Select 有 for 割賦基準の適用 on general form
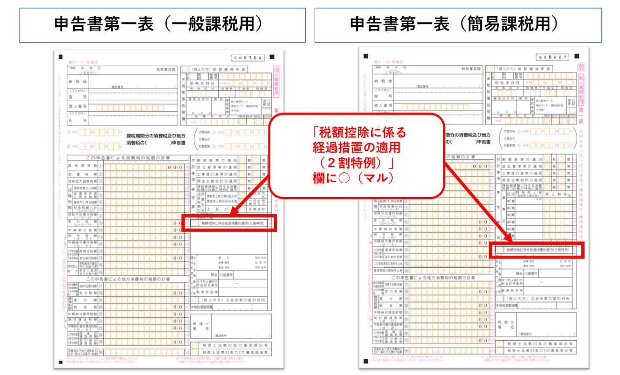 (242, 160)
